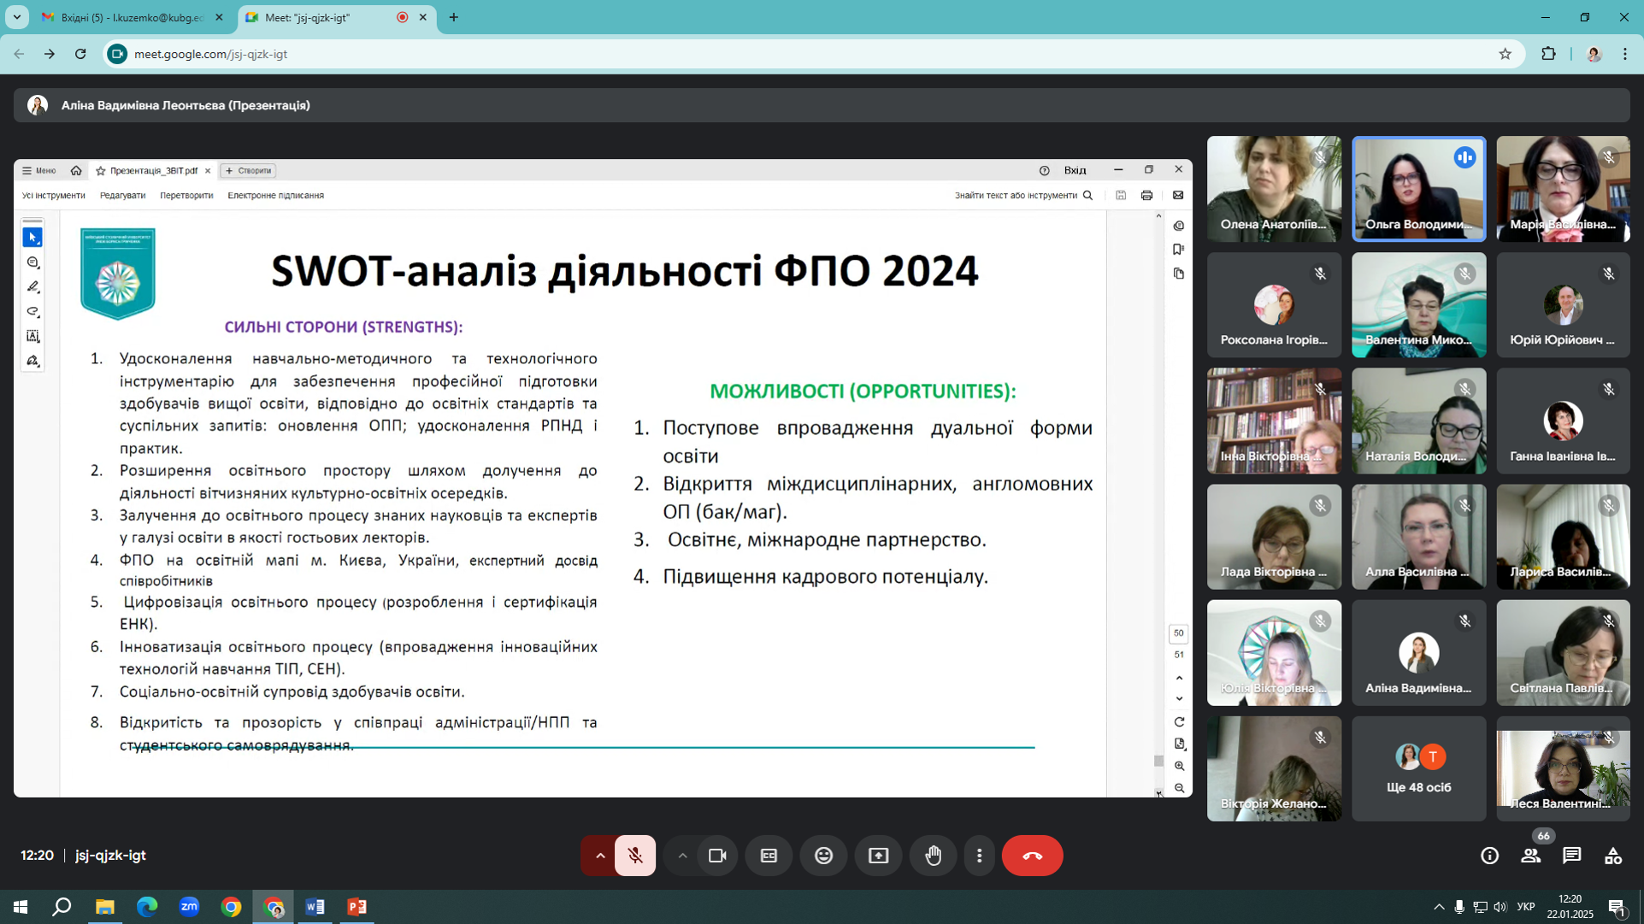Open meeting details info icon
The width and height of the screenshot is (1644, 924).
pyautogui.click(x=1489, y=856)
